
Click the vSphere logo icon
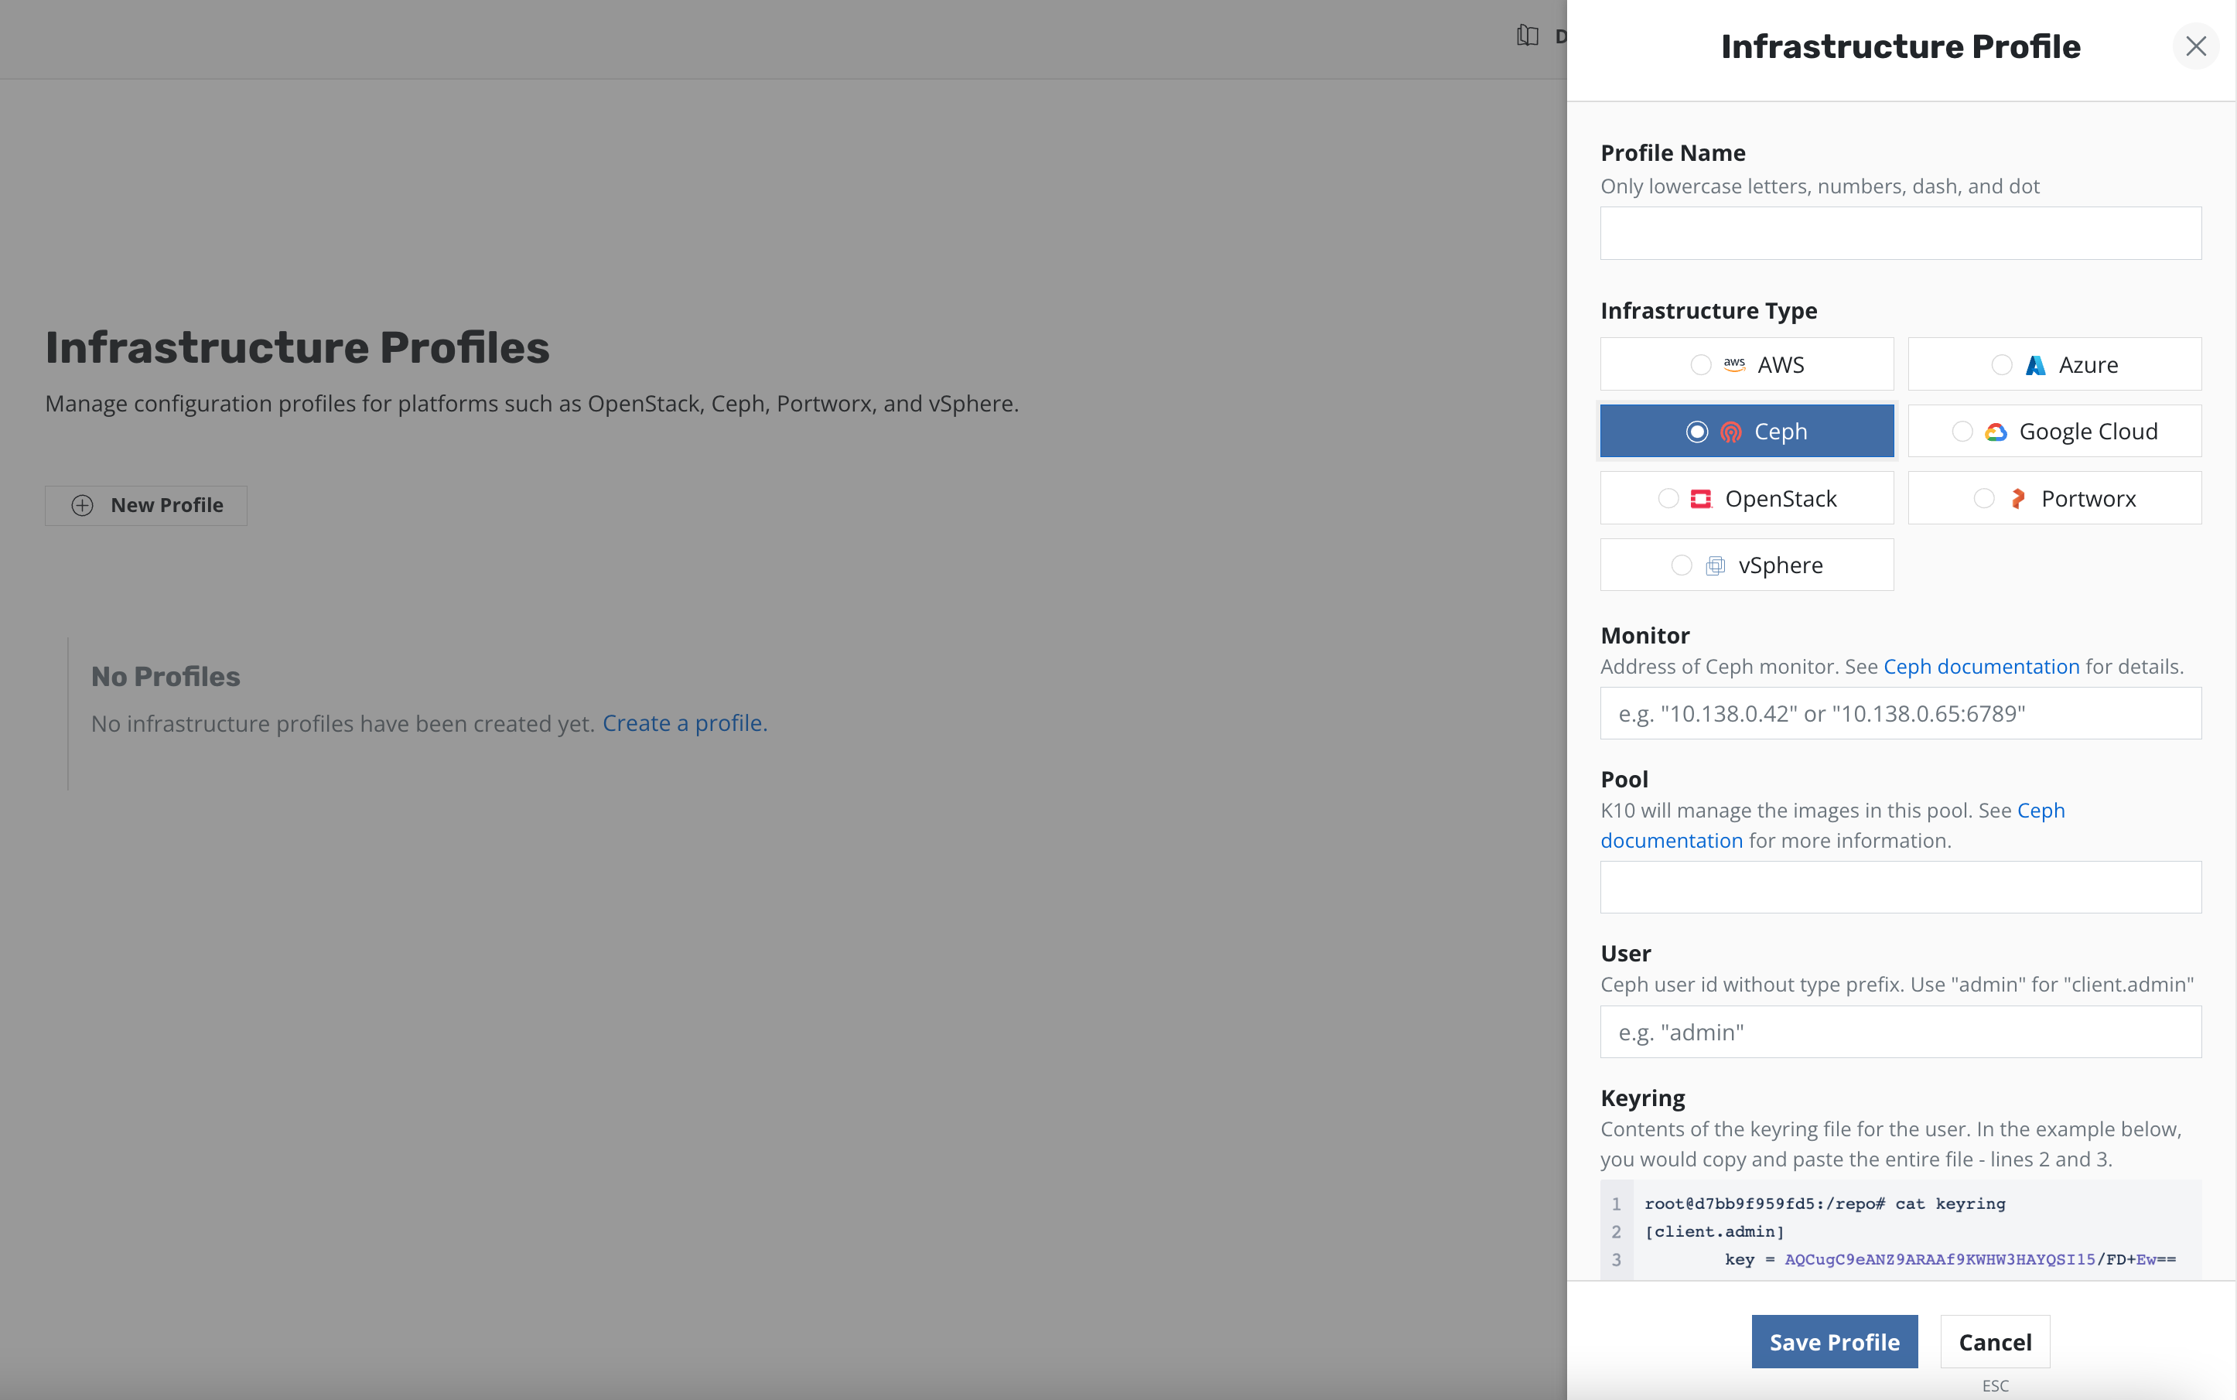(x=1715, y=565)
